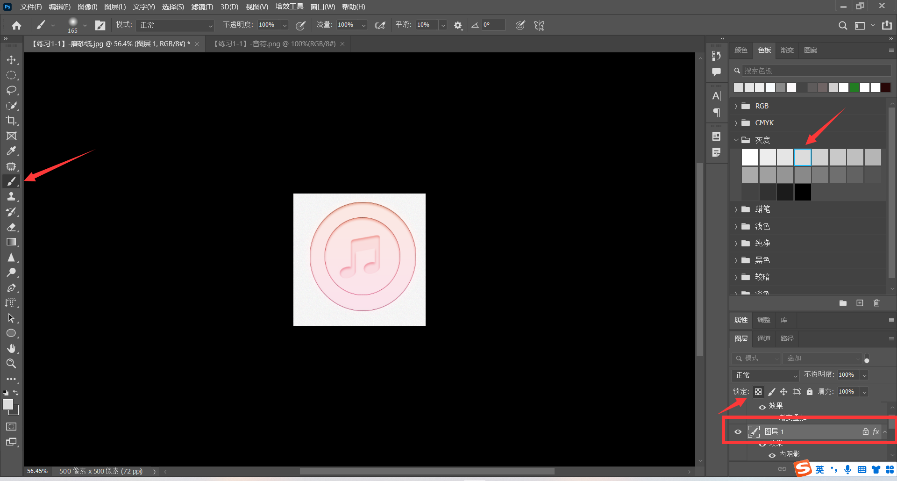Select the Pen tool
897x481 pixels.
click(11, 288)
